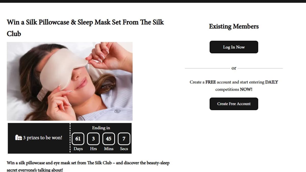306x172 pixels.
Task: Click the Hrs label under countdown
Action: pyautogui.click(x=93, y=149)
